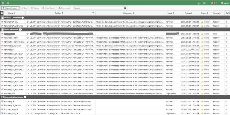
Task: Click the 2026/12/07 14:00:46 expiry date
Action: coord(190,34)
